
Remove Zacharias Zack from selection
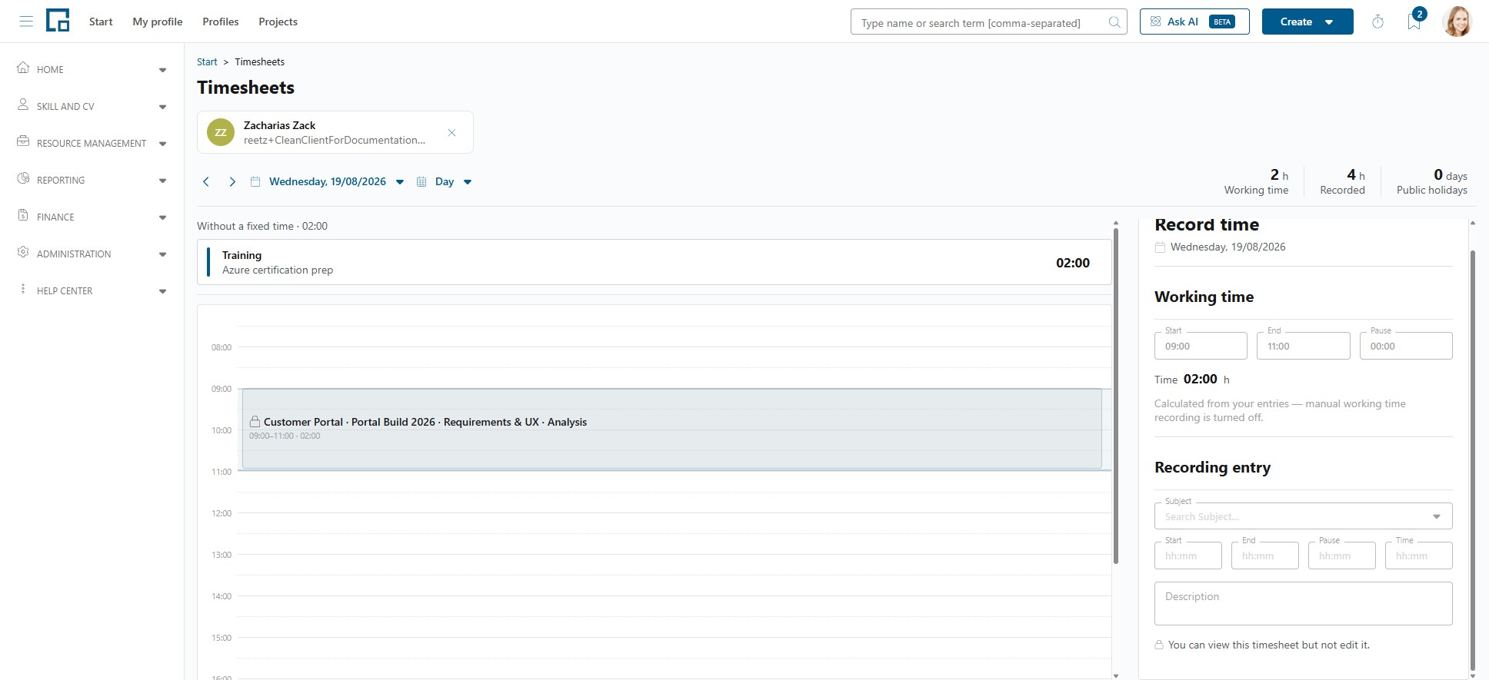[451, 133]
